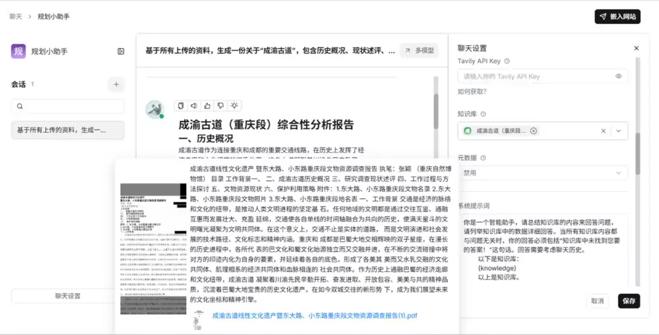This screenshot has height=335, width=659.
Task: Click the Tavily API Key input field
Action: [x=536, y=76]
